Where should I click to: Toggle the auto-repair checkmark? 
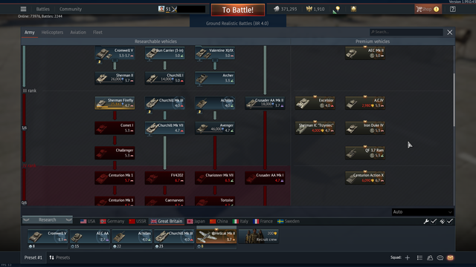pos(434,221)
